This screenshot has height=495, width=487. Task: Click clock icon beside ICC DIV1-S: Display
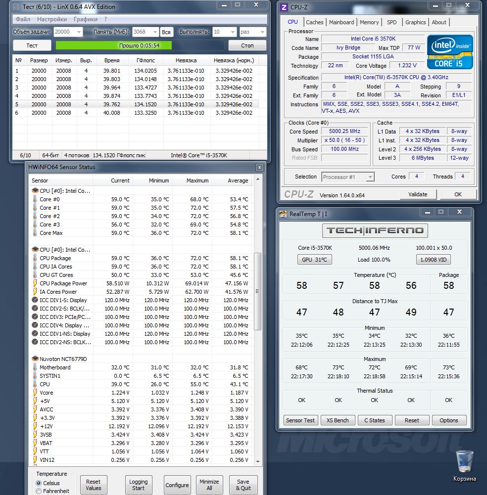tap(35, 300)
